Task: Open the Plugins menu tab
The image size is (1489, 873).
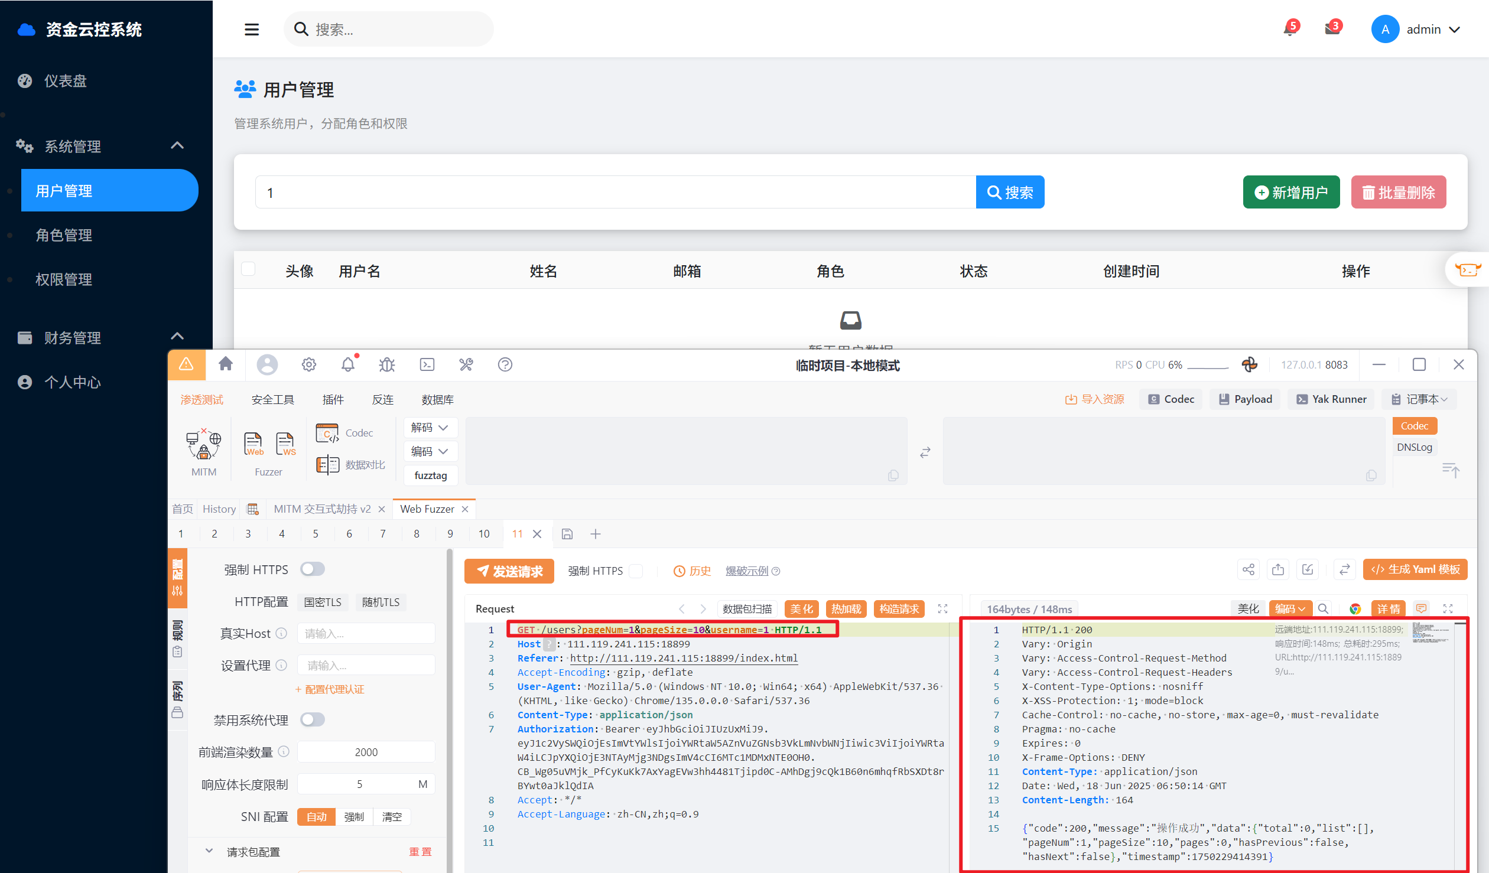Action: 333,399
